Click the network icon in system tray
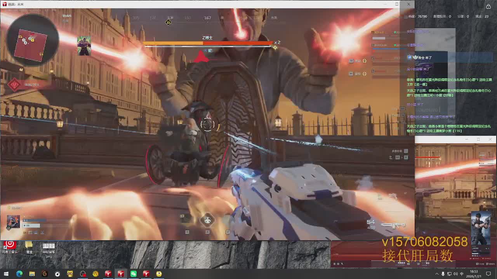Screen dimensions: 497x279 449,274
